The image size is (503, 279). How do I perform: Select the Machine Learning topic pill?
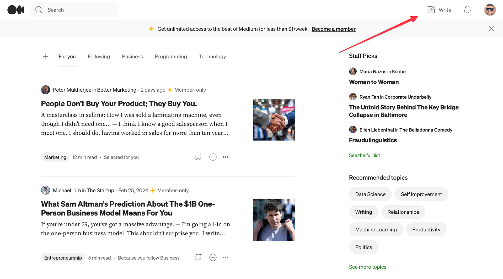[376, 229]
